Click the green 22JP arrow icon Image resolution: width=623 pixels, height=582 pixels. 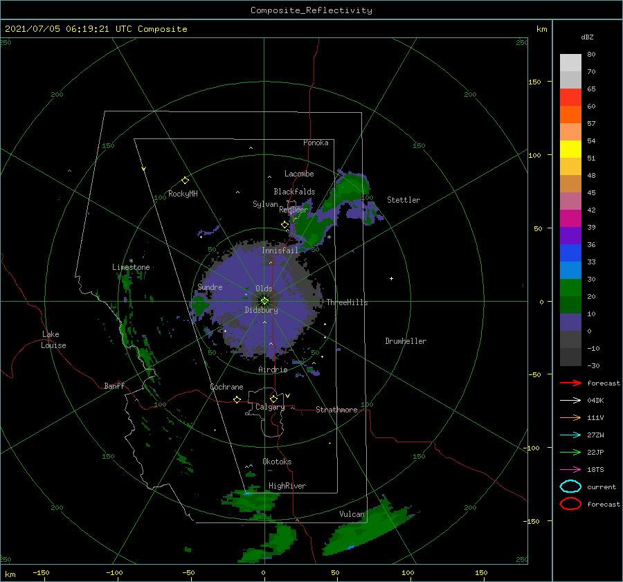tap(570, 452)
